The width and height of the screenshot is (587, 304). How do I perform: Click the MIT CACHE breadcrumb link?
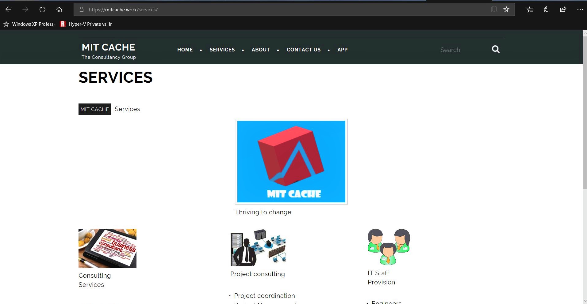[95, 109]
